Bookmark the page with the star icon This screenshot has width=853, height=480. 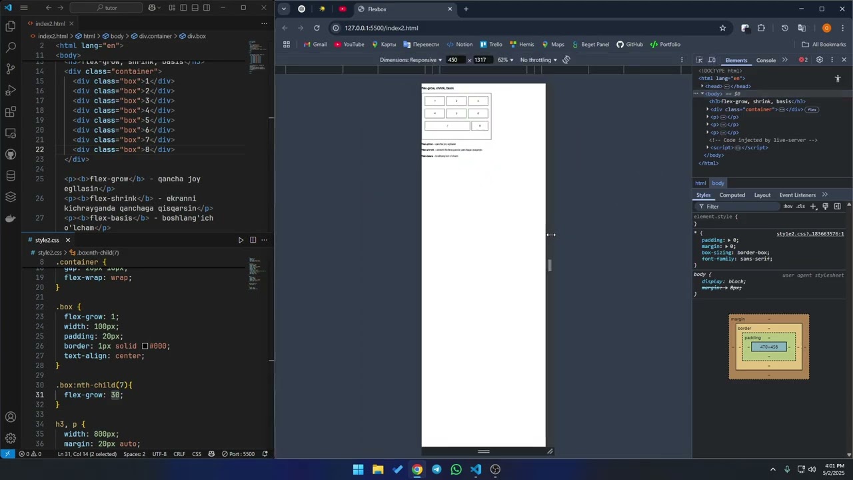(722, 28)
